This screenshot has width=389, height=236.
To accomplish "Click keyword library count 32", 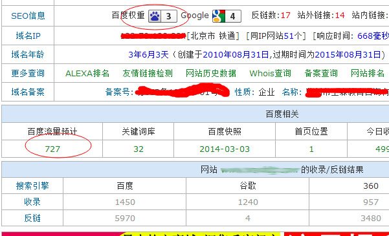I will coord(139,149).
